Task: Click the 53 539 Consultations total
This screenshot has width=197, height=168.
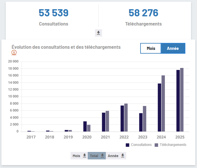Action: [x=54, y=13]
